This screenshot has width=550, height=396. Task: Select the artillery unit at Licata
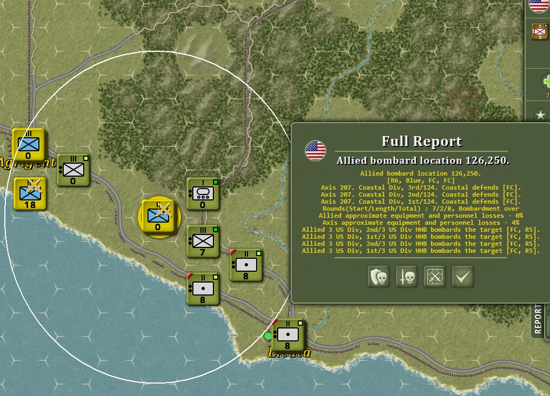287,335
